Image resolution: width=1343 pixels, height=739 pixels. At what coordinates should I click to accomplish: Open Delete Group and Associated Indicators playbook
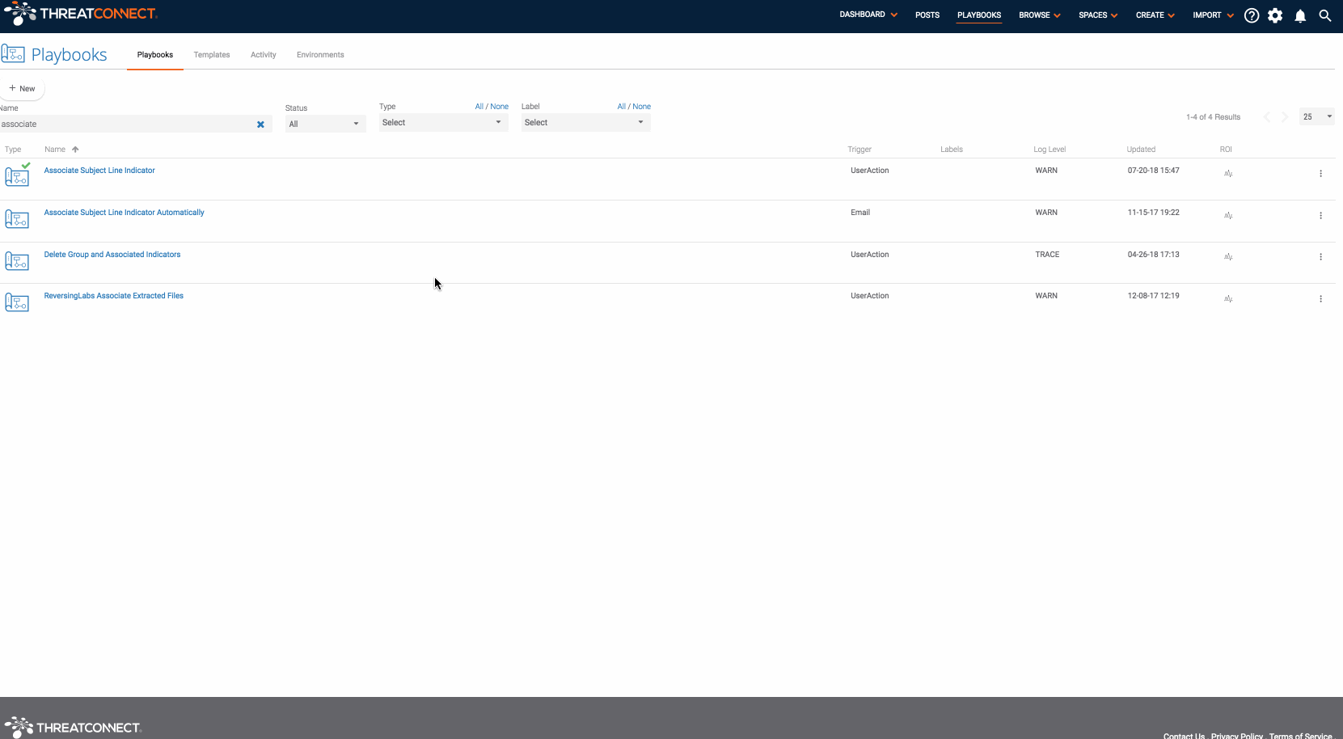click(112, 255)
